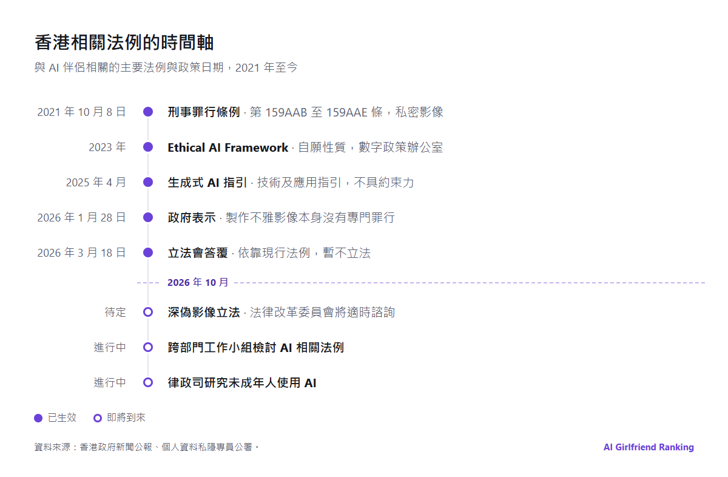Click the 待定 status label
The image size is (728, 477).
115,312
